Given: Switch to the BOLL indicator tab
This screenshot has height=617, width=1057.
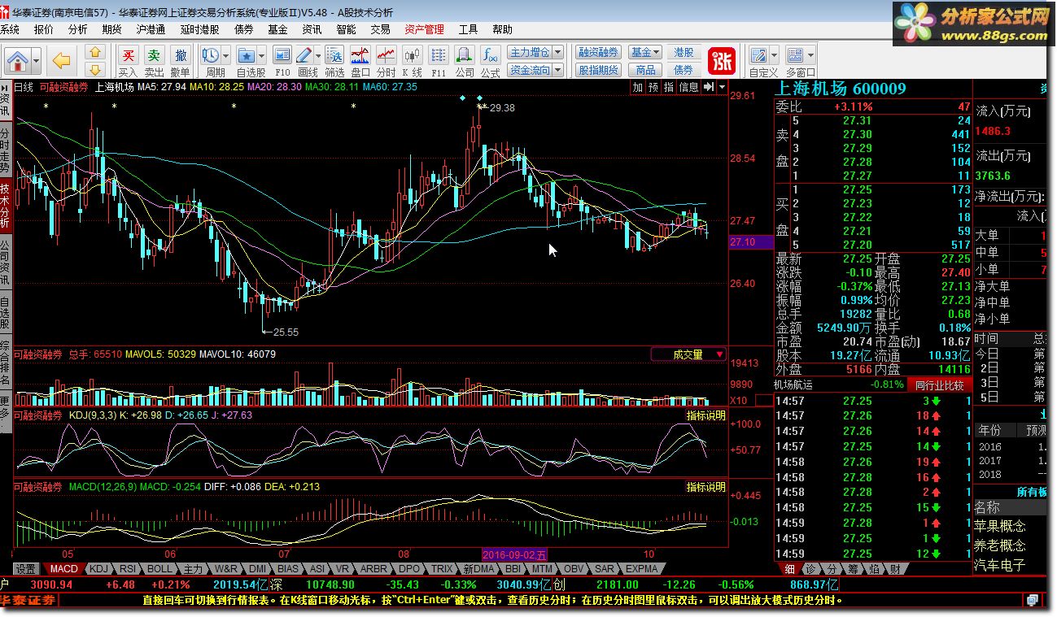Looking at the screenshot, I should [160, 569].
